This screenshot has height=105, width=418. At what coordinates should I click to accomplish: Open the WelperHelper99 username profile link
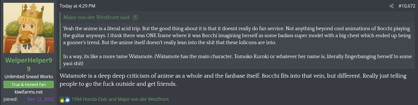29,65
